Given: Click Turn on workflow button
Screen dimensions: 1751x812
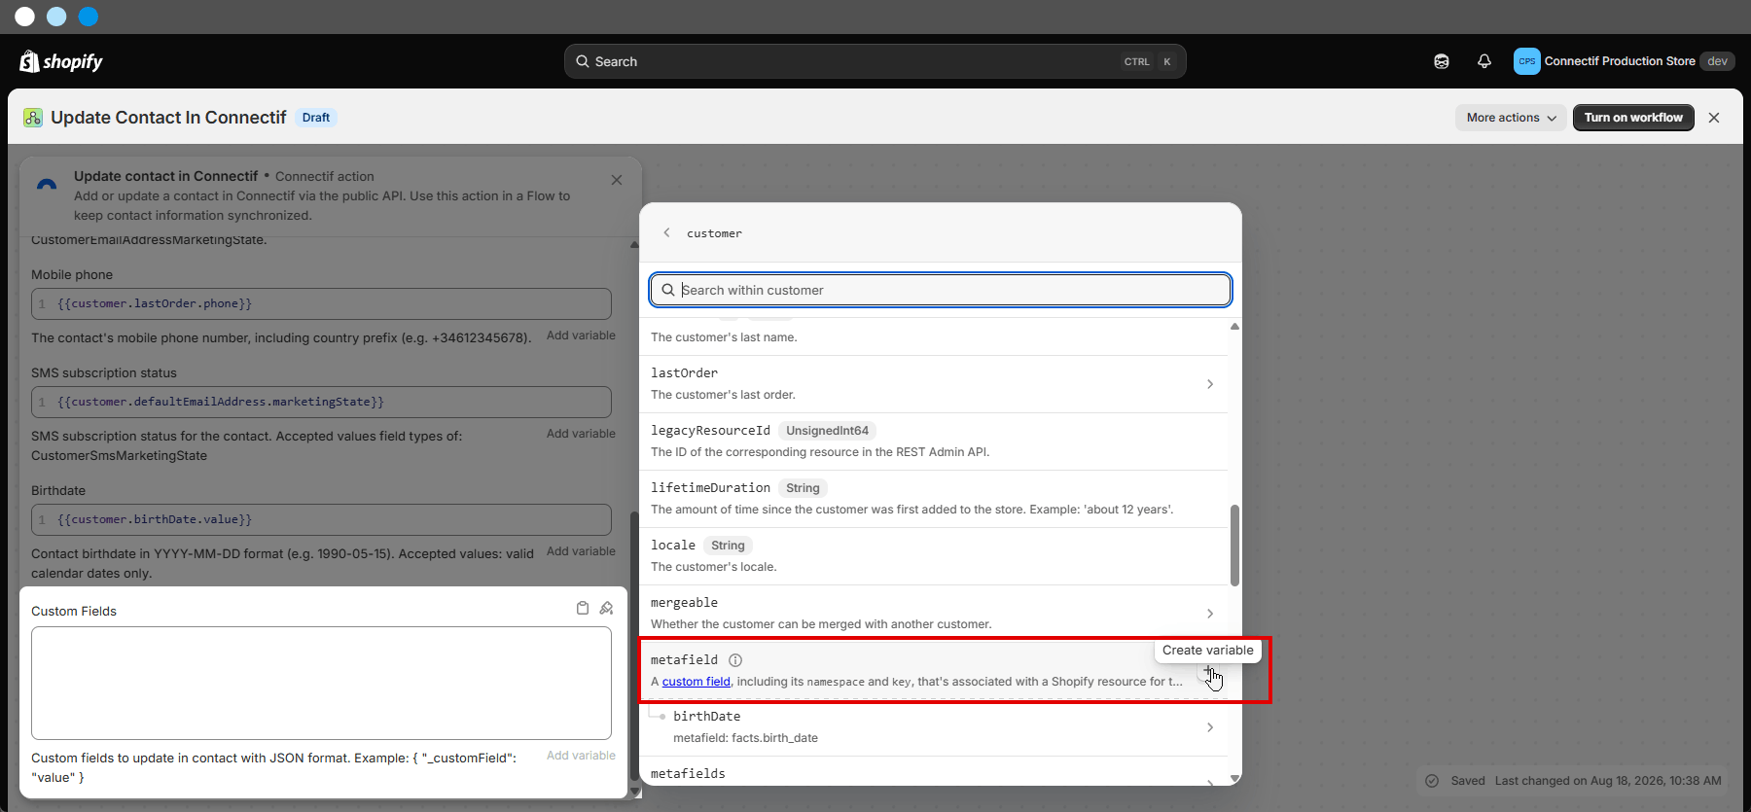Looking at the screenshot, I should point(1633,118).
